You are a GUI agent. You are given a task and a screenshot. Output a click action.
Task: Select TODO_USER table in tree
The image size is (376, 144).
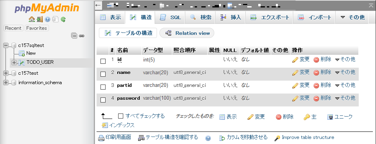[x=40, y=63]
